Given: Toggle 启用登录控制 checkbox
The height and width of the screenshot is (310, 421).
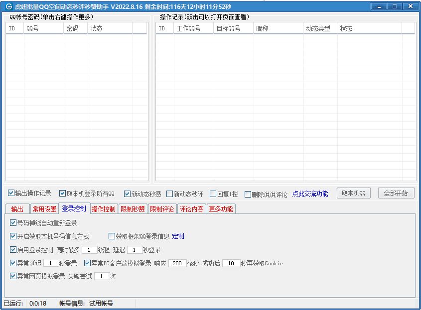Looking at the screenshot, I should click(x=13, y=250).
